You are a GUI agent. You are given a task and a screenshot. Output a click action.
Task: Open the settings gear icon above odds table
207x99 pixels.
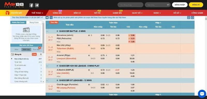point(193,18)
